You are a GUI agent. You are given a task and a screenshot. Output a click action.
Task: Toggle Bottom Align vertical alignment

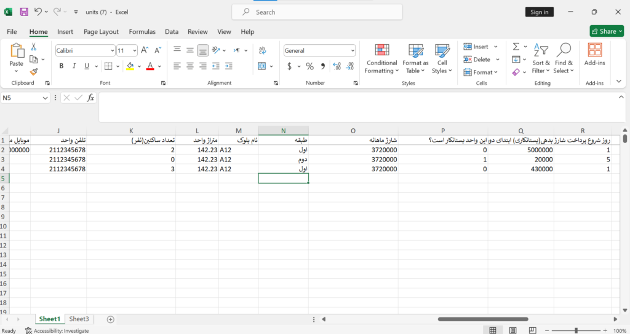pos(203,50)
